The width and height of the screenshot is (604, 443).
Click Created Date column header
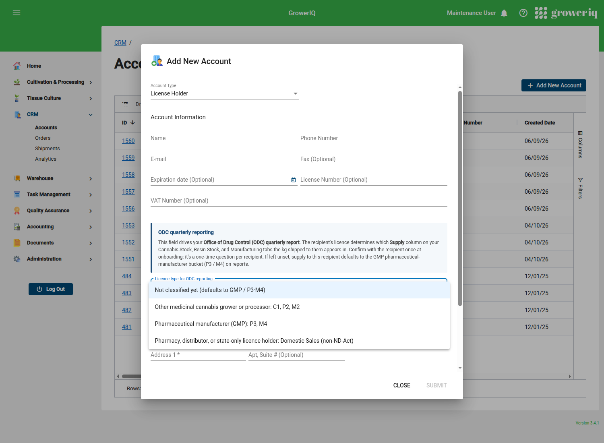[540, 123]
